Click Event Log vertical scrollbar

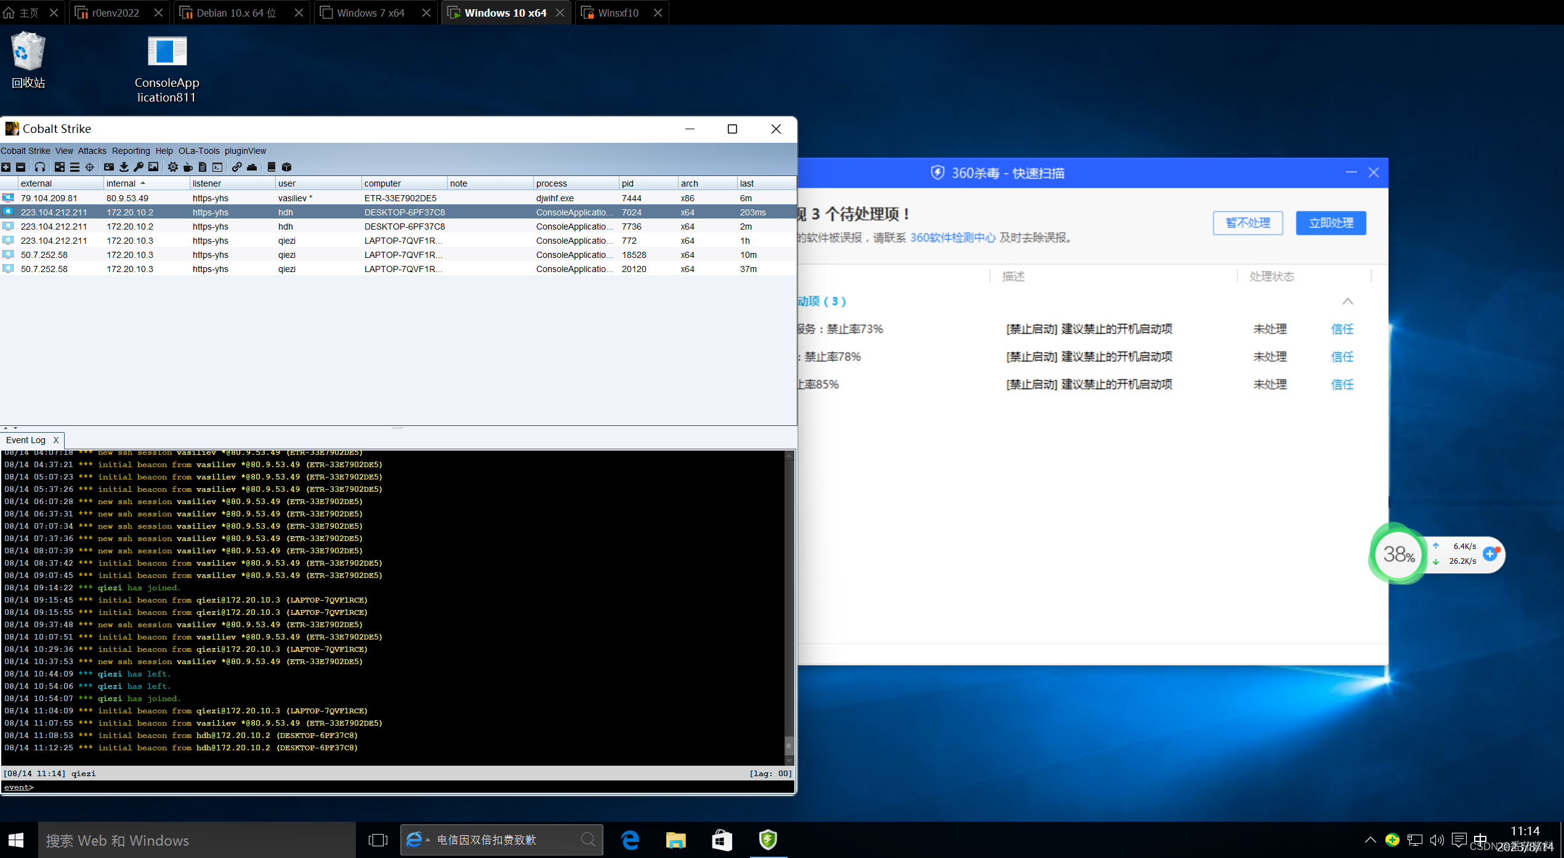click(x=789, y=607)
